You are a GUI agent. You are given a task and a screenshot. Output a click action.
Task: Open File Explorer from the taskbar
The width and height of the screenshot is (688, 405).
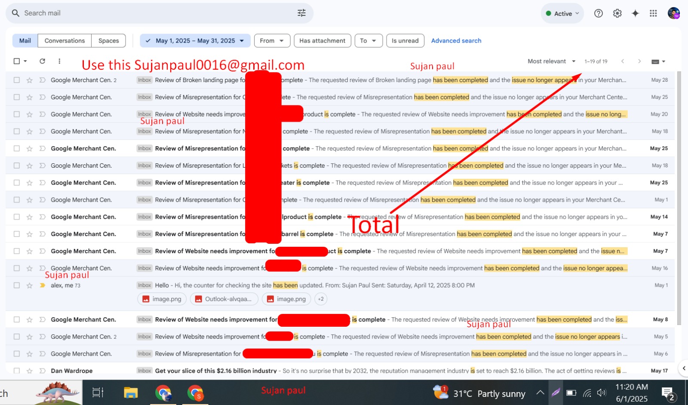[131, 393]
